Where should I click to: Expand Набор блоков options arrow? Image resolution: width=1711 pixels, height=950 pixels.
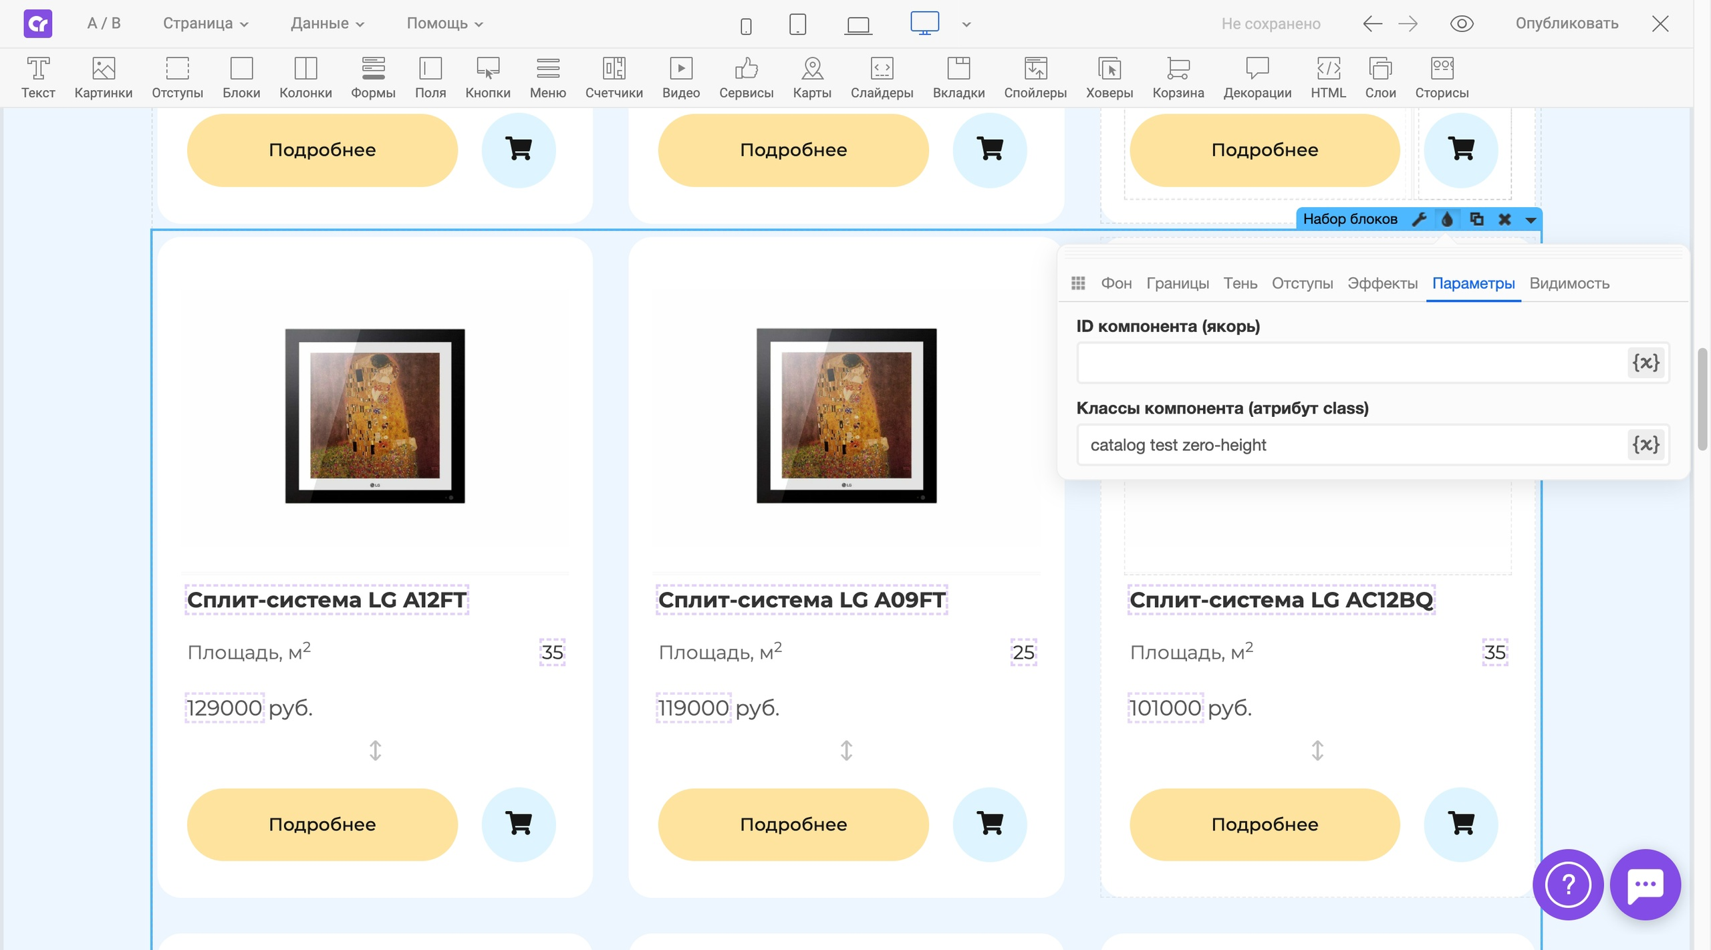coord(1531,220)
